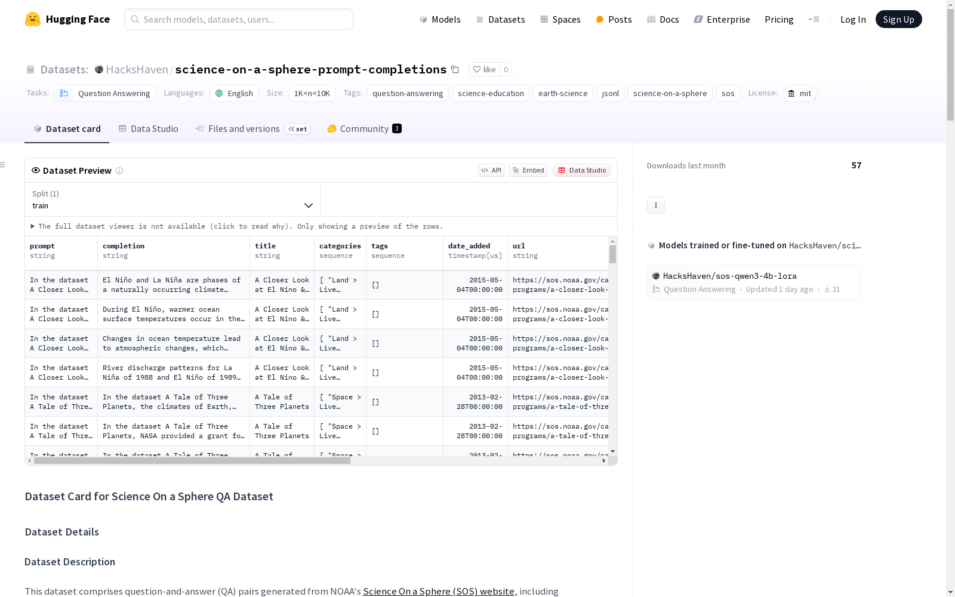
Task: Open the Models nav item
Action: [440, 19]
